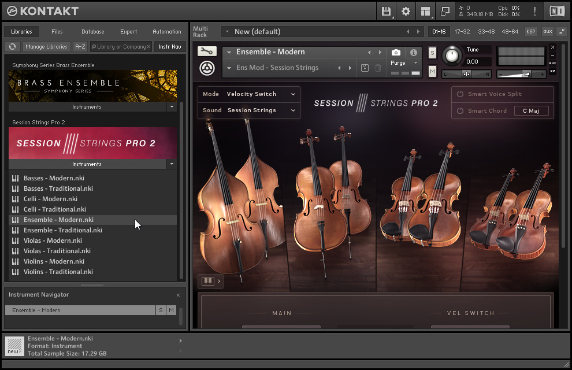Enable Smart Chord
572x370 pixels.
coord(460,111)
